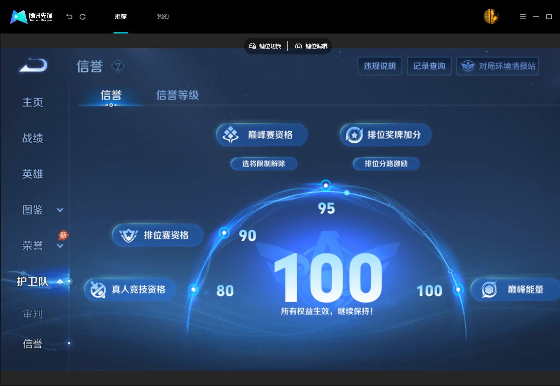Click the refresh icon in top bar
This screenshot has height=386, width=560.
point(83,17)
